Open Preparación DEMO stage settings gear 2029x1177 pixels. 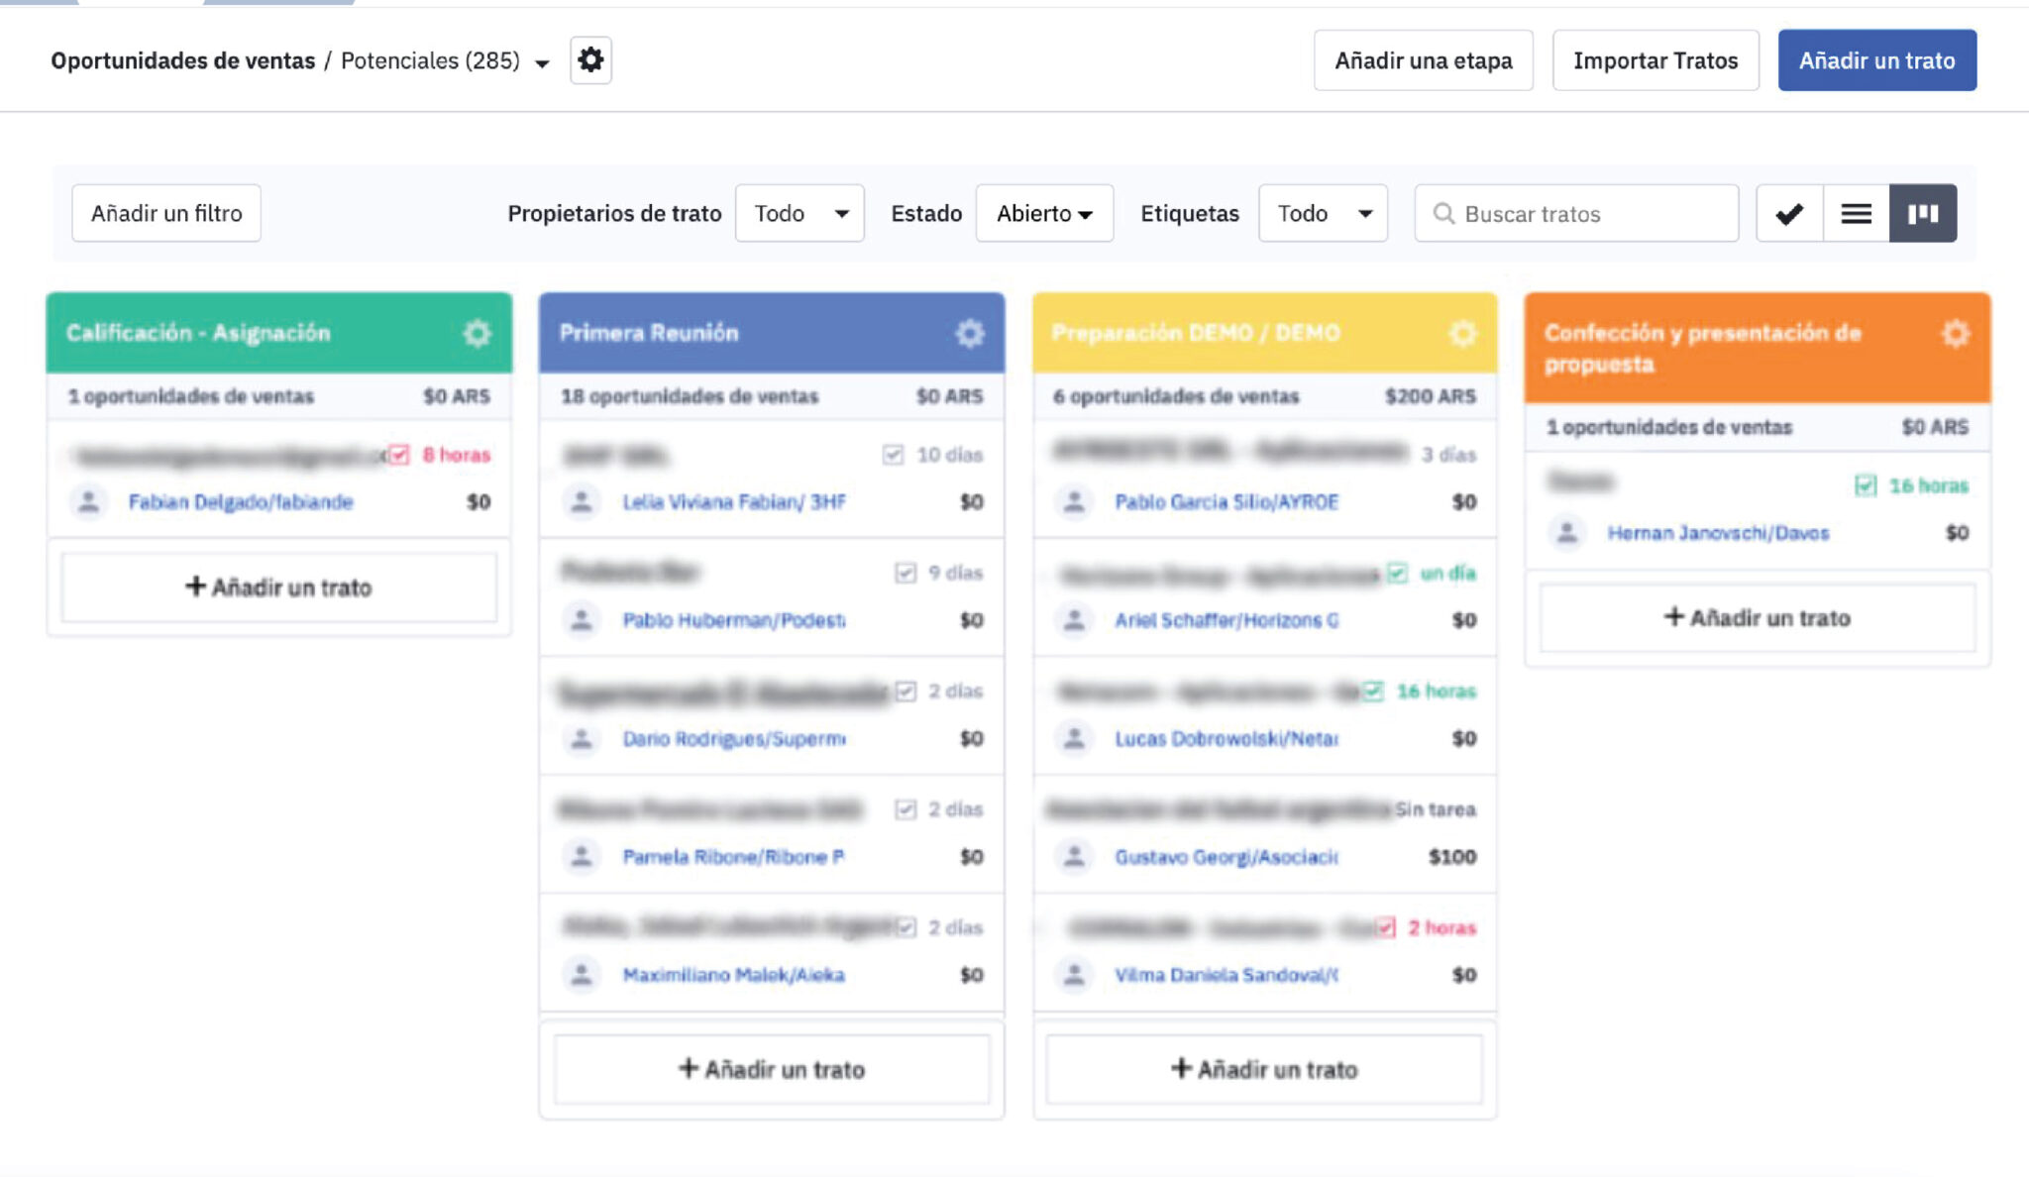[x=1462, y=333]
